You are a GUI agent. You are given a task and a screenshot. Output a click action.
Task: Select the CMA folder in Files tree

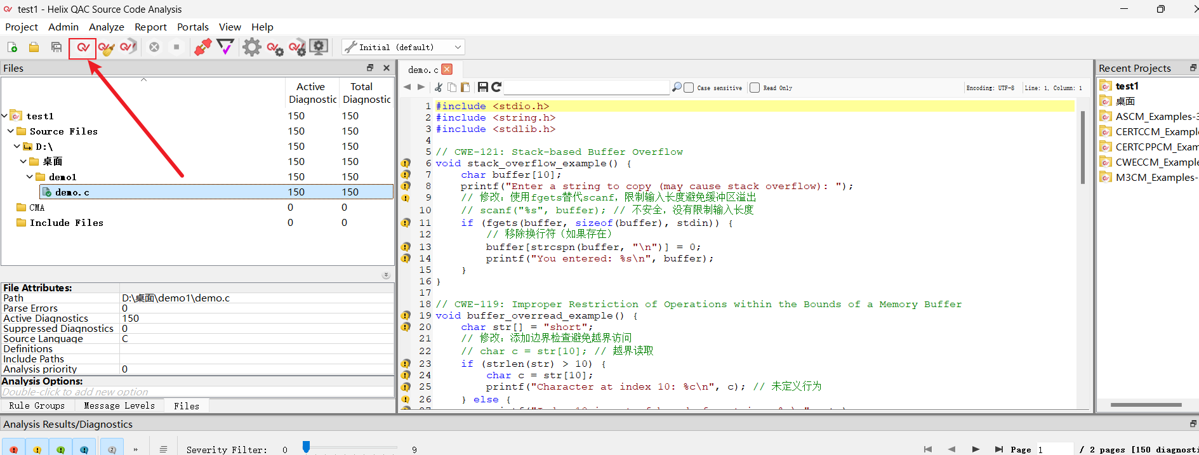coord(37,208)
